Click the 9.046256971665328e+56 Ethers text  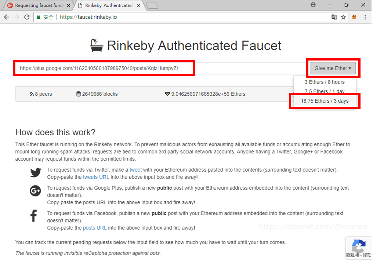click(x=208, y=94)
